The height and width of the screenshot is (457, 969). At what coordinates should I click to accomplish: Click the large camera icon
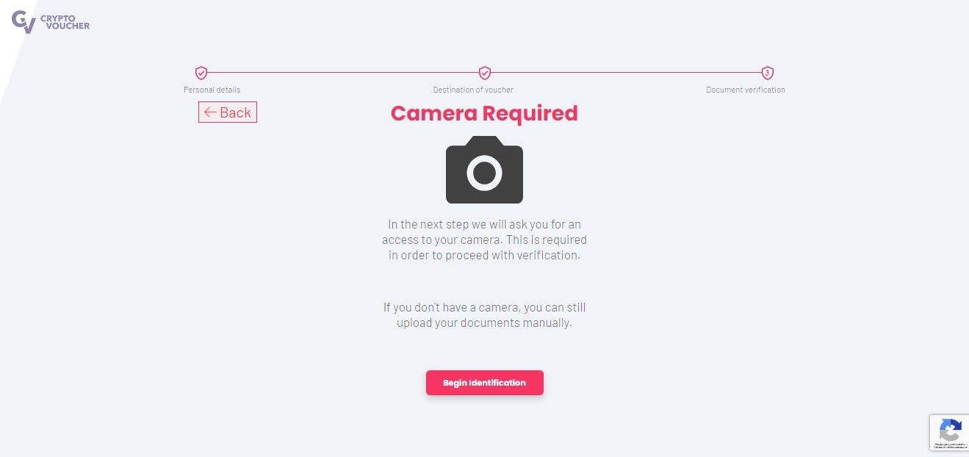click(x=484, y=170)
